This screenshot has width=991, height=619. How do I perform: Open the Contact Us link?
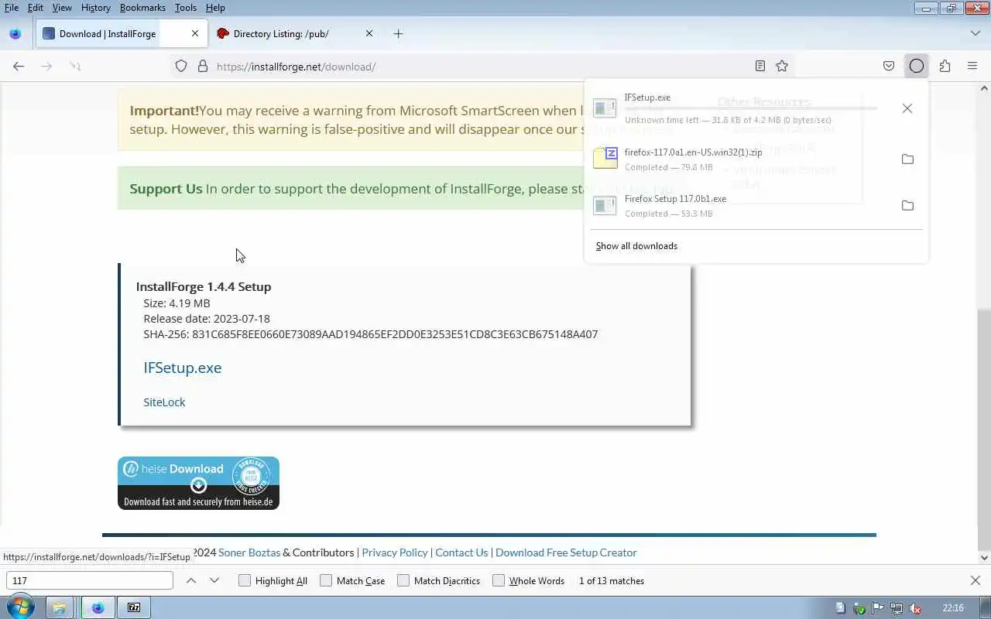[461, 552]
